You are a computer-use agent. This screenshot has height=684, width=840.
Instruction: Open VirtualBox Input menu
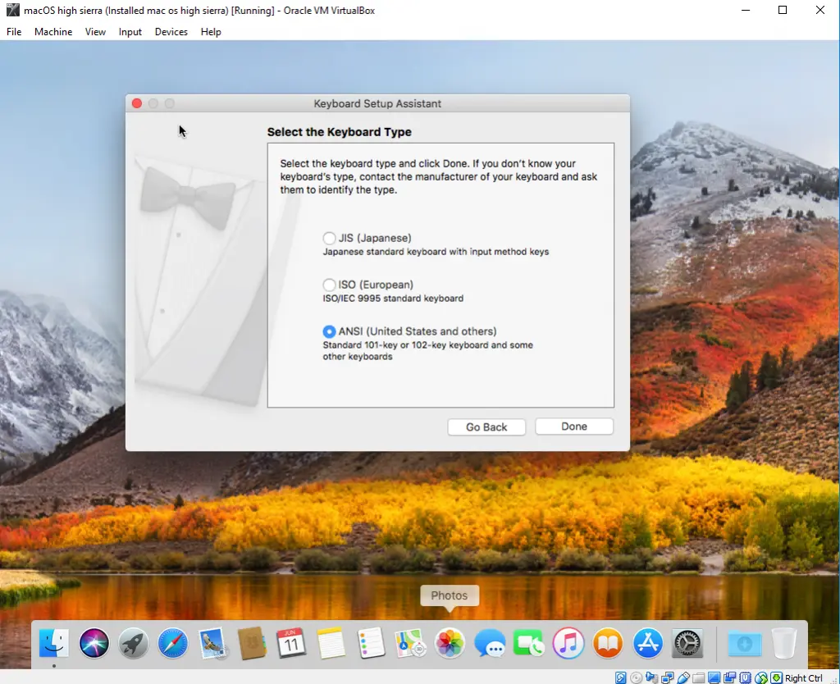[x=130, y=32]
